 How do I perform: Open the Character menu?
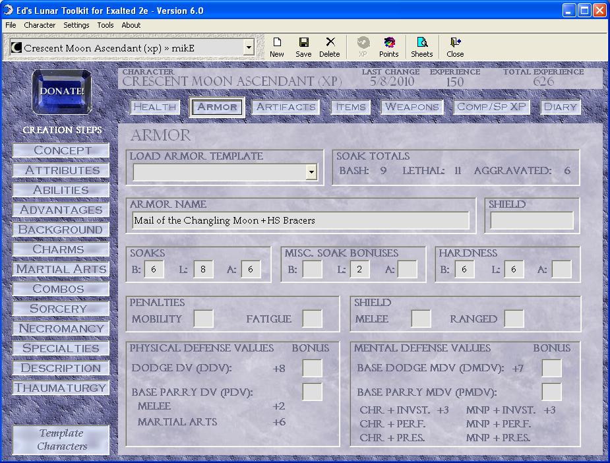click(x=40, y=25)
